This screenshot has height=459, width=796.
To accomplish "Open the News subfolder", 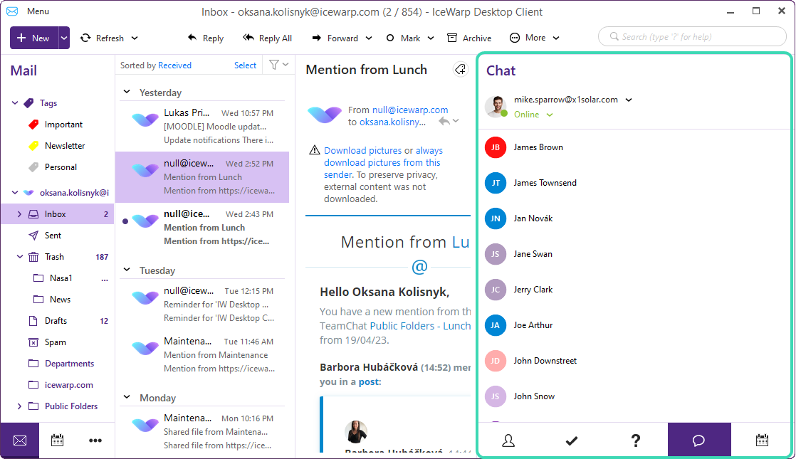I will click(x=60, y=299).
